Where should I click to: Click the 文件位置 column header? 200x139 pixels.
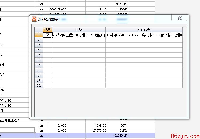(144, 30)
